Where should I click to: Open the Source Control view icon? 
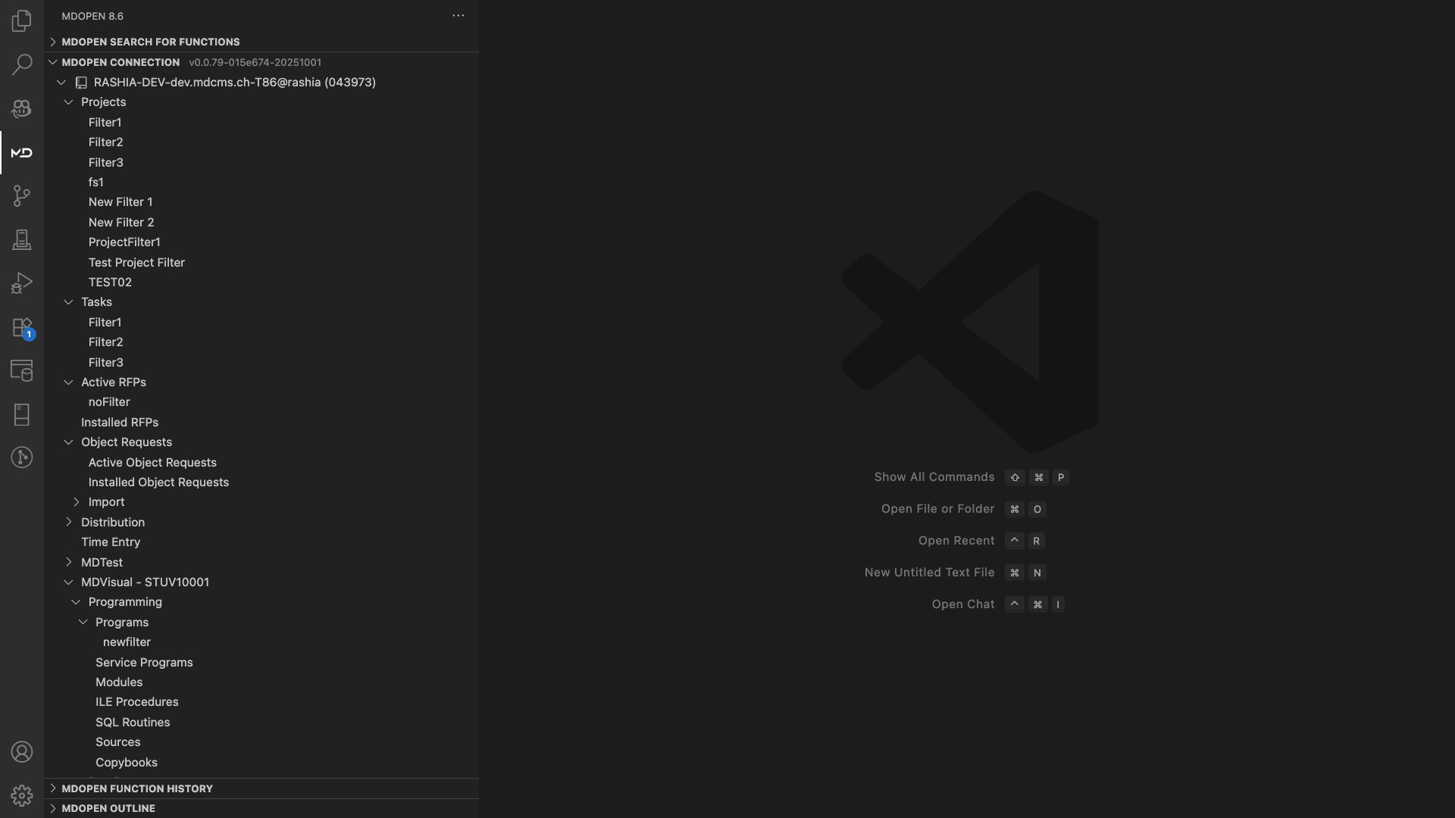[x=21, y=196]
